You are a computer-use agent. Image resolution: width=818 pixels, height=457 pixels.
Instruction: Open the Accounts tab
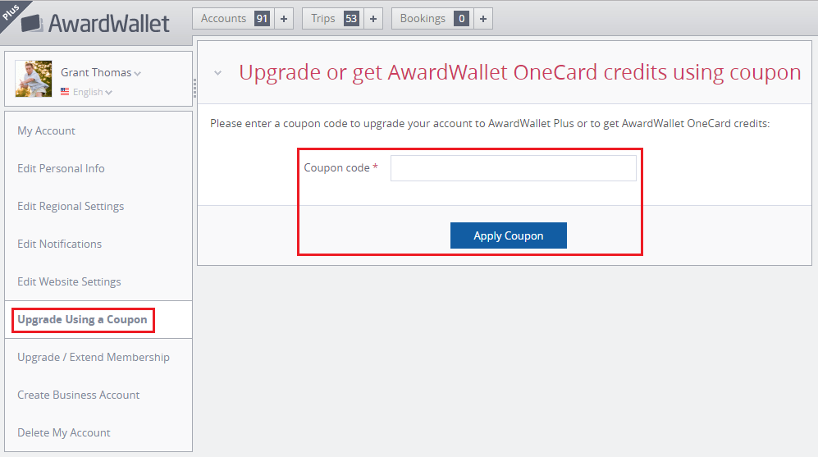click(x=232, y=19)
